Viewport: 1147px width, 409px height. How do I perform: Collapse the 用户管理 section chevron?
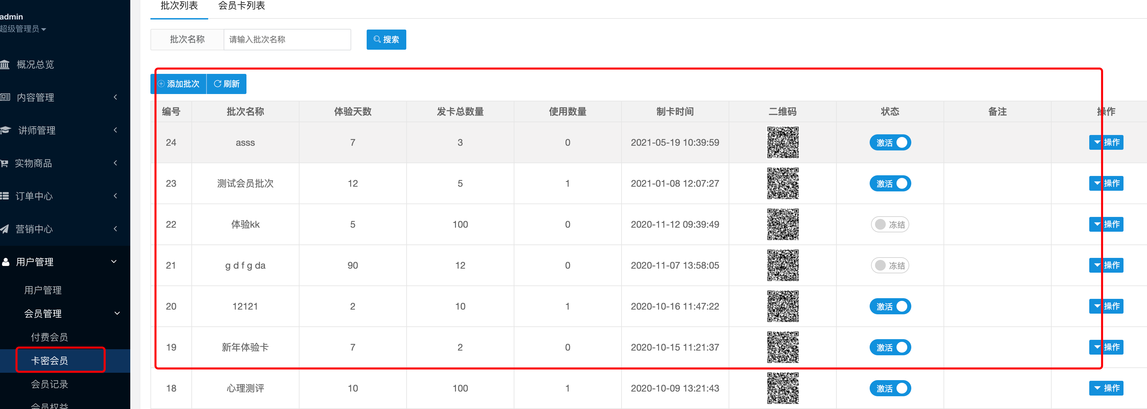coord(114,262)
